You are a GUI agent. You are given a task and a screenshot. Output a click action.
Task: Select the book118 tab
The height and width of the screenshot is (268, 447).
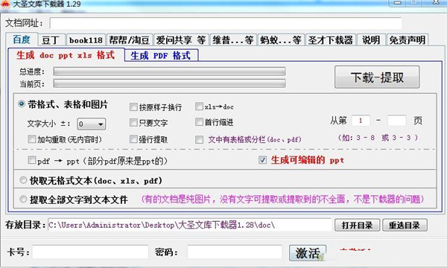point(86,40)
